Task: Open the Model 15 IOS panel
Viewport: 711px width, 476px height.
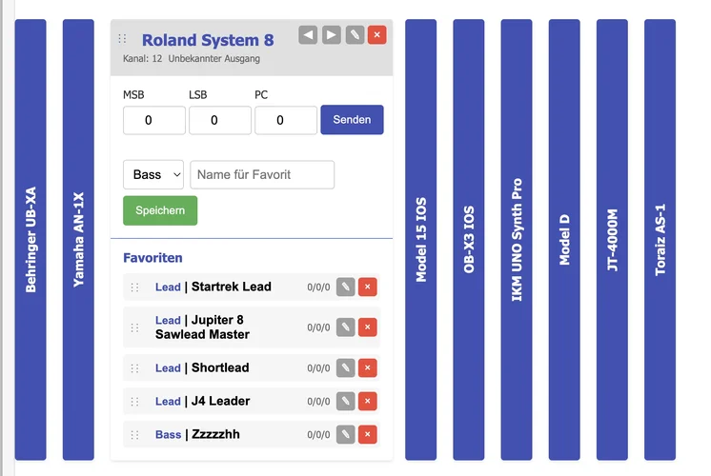Action: click(420, 240)
